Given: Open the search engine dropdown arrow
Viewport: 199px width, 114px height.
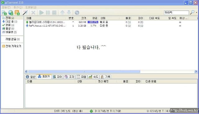Looking at the screenshot, I should [x=197, y=12].
